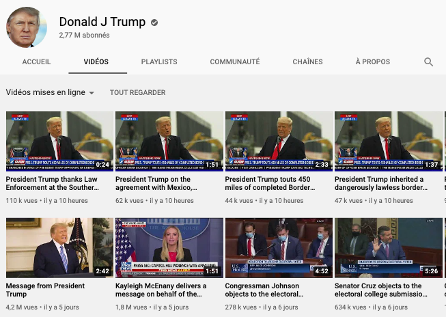This screenshot has width=446, height=317.
Task: Click the verified checkmark badge beside channel name
Action: pyautogui.click(x=154, y=23)
